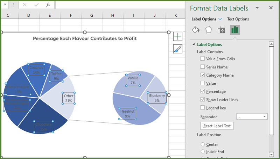
Task: Open the Chart Styles paintbrush button
Action: [x=178, y=49]
